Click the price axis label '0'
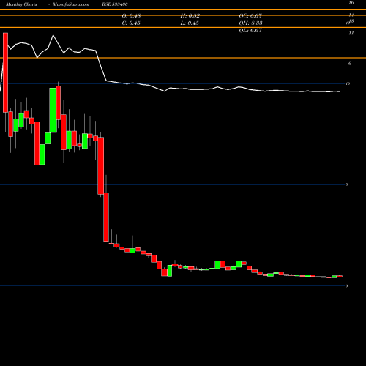Image resolution: width=366 pixels, height=366 pixels. pyautogui.click(x=347, y=286)
